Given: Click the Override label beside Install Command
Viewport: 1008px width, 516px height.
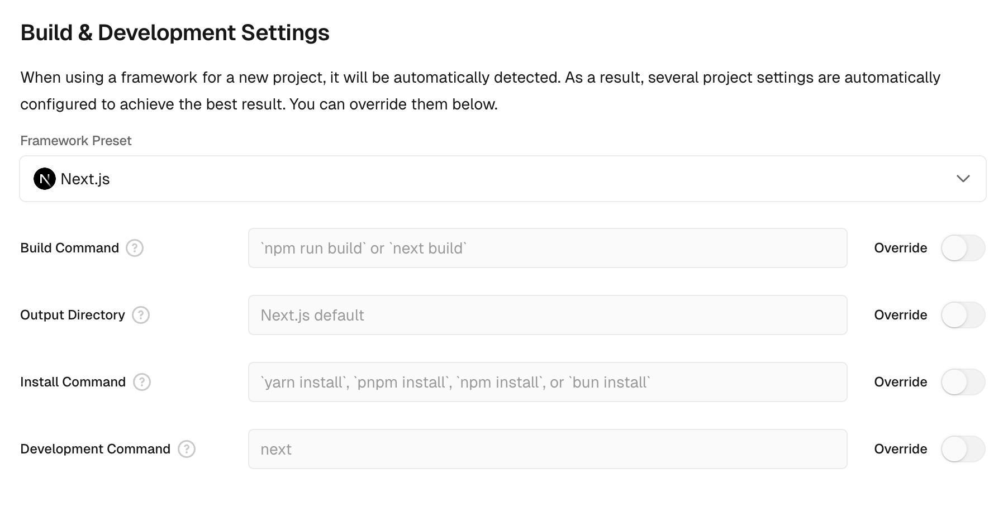Looking at the screenshot, I should [x=901, y=382].
